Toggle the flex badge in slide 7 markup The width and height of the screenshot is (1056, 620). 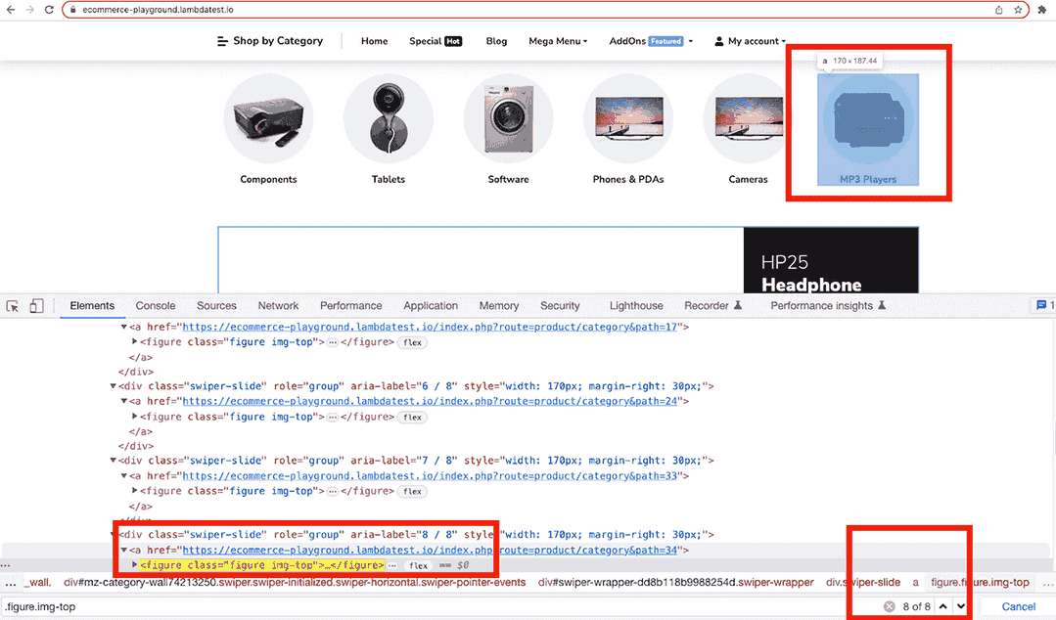pyautogui.click(x=412, y=491)
